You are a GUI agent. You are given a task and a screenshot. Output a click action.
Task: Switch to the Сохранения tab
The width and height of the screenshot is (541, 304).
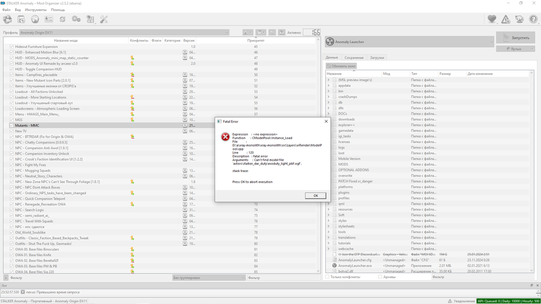point(354,58)
